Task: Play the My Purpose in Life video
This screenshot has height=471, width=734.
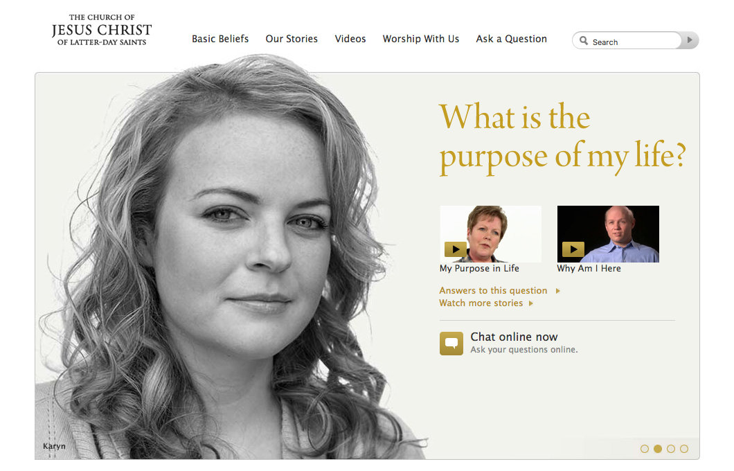Action: (456, 249)
